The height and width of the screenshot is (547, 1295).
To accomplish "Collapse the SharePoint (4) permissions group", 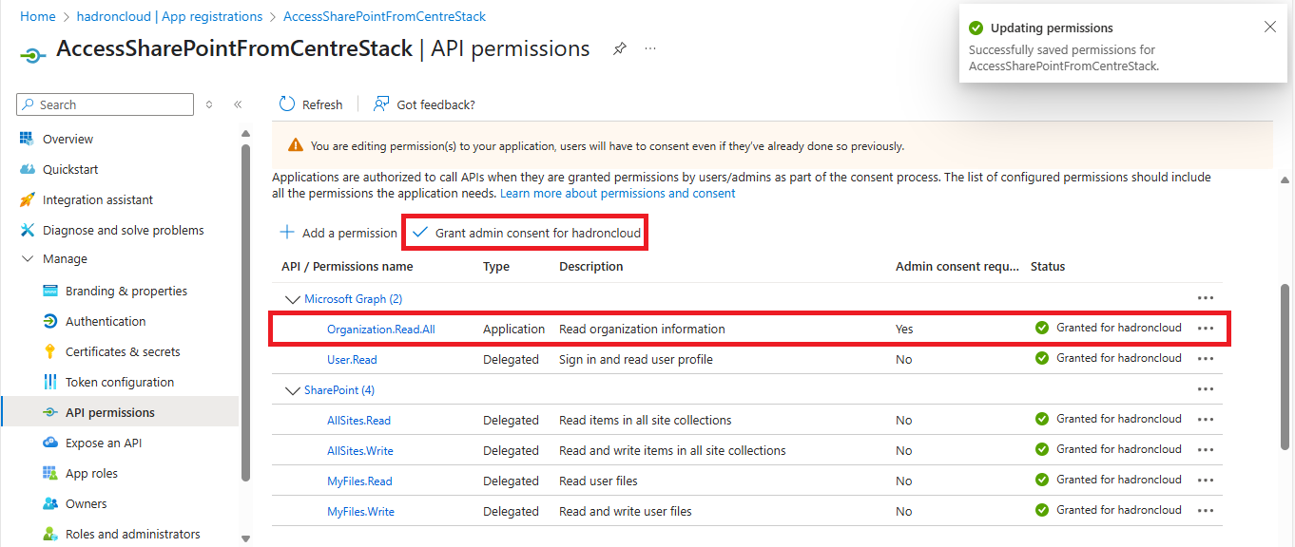I will point(292,390).
